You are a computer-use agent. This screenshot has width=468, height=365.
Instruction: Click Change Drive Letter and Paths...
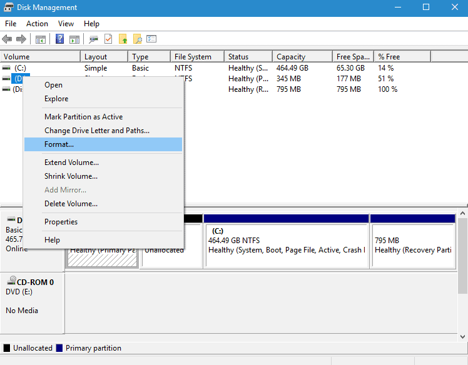(96, 131)
